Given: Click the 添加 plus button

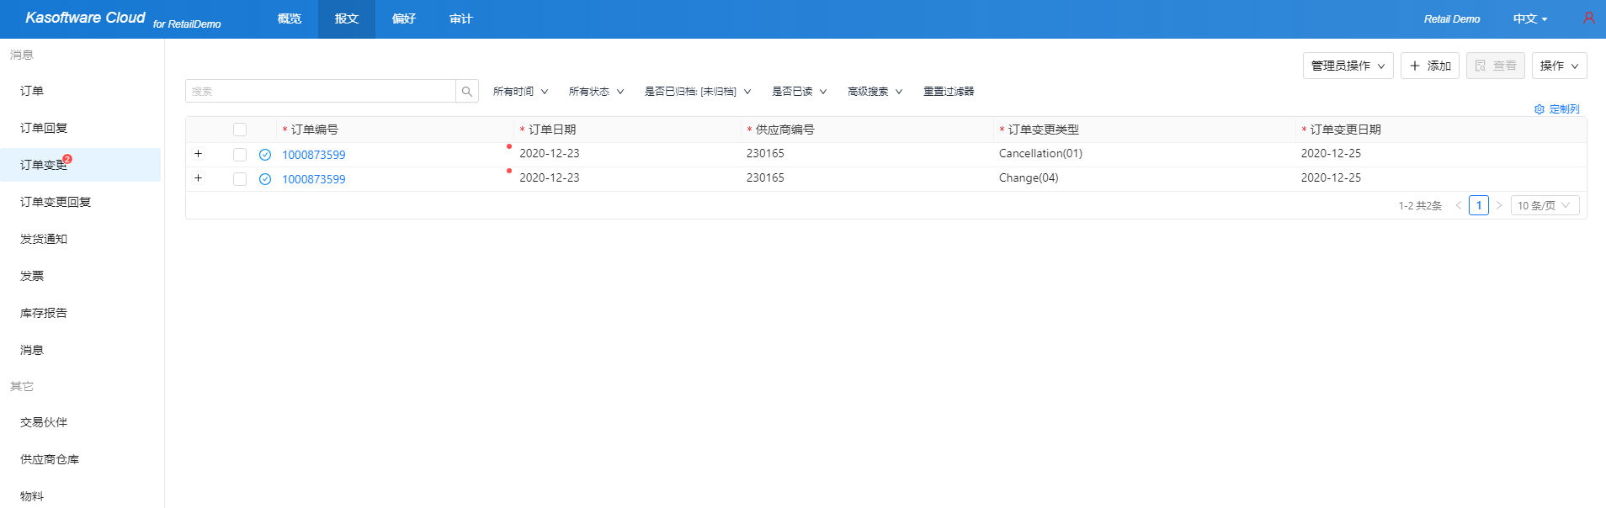Looking at the screenshot, I should pos(1429,66).
